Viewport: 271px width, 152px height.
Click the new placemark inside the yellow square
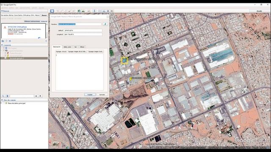124,60
